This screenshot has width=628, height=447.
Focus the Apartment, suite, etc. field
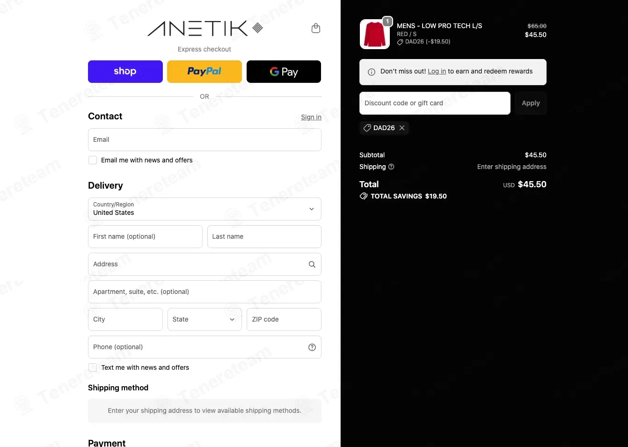click(204, 292)
